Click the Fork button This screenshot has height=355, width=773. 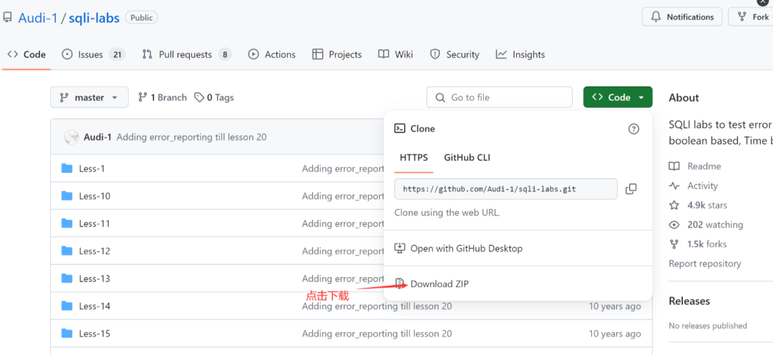pyautogui.click(x=752, y=16)
